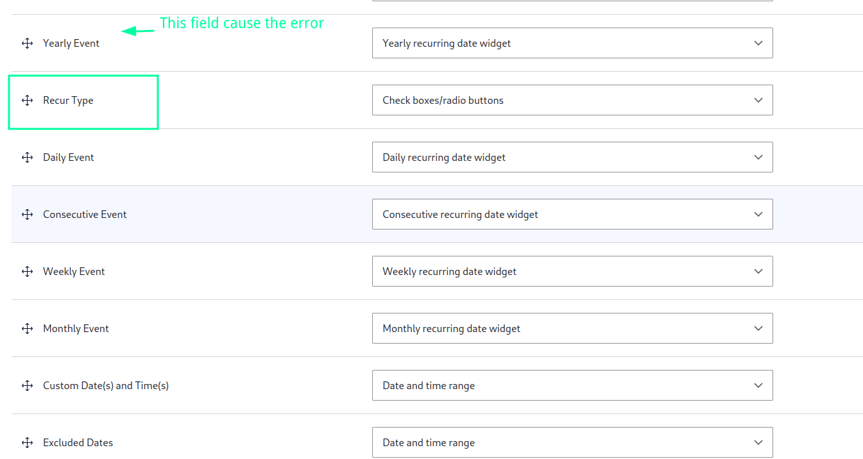
Task: Click the Excluded Dates move handle icon
Action: [27, 443]
